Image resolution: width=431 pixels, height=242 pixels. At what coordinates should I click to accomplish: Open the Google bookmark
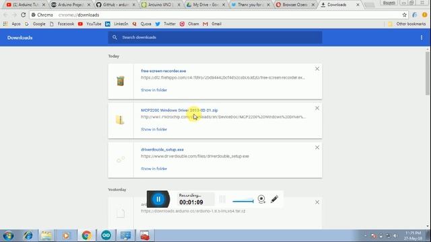click(35, 24)
